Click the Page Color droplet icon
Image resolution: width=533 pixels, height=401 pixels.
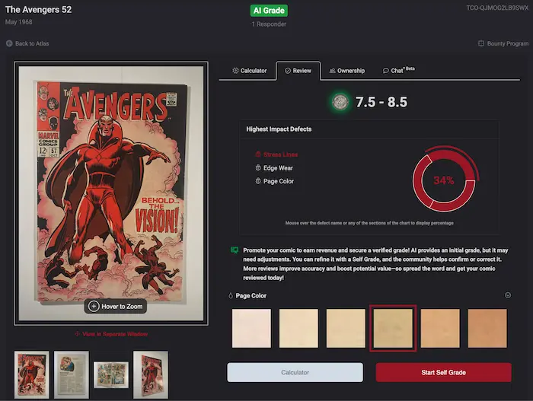click(231, 295)
